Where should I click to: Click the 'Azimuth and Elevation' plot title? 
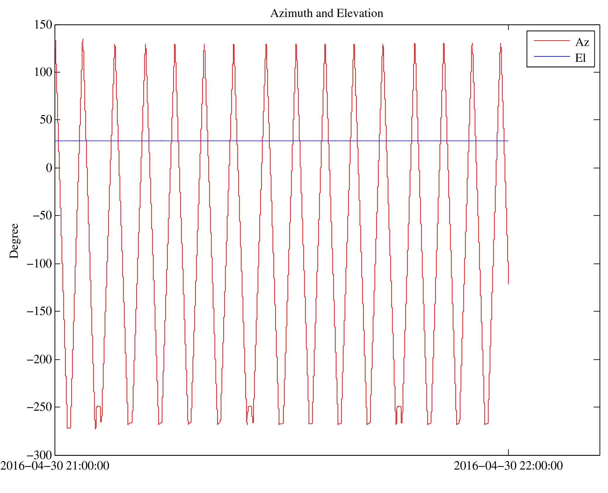click(326, 13)
